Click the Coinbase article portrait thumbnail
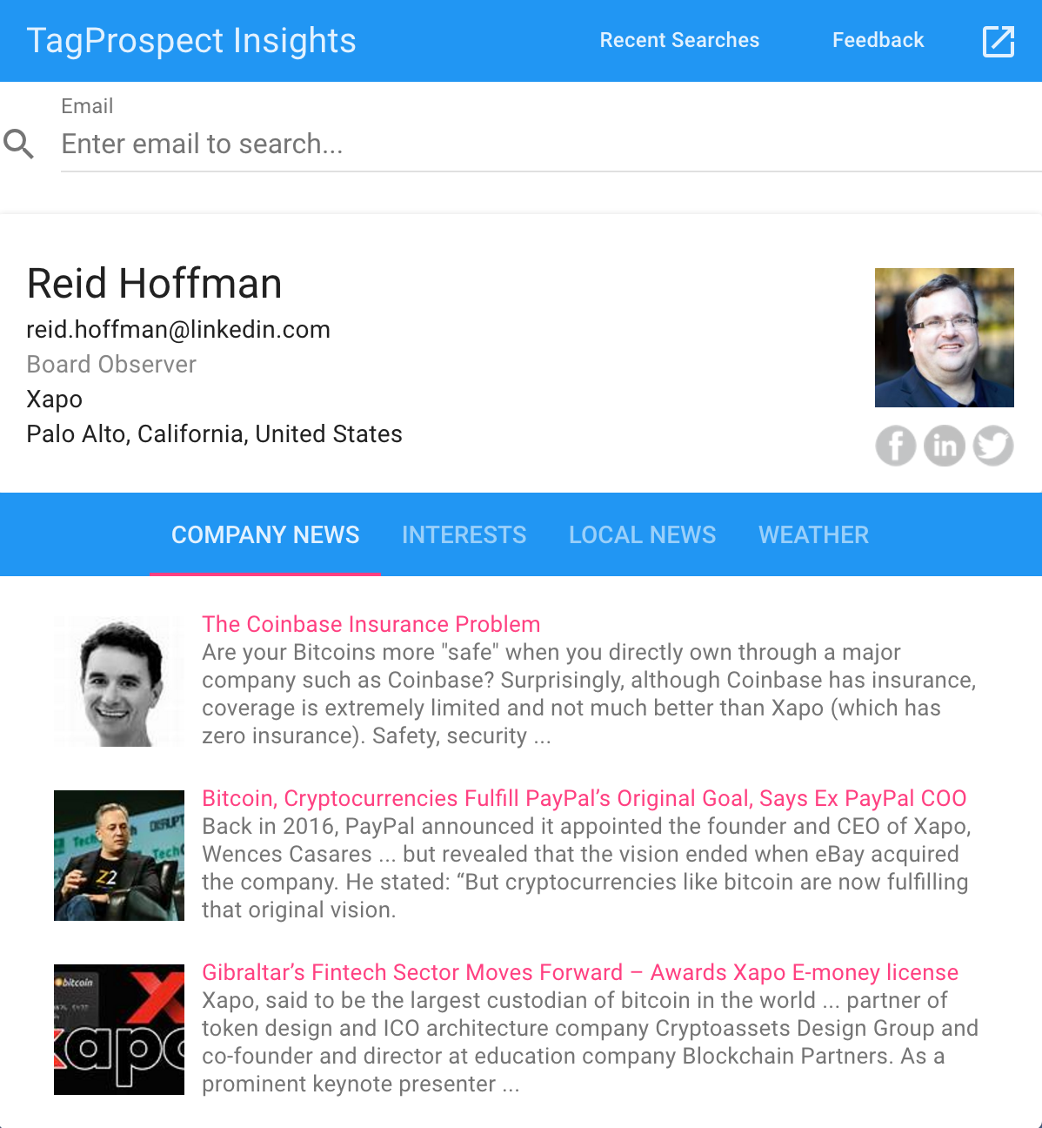The width and height of the screenshot is (1042, 1128). click(119, 681)
